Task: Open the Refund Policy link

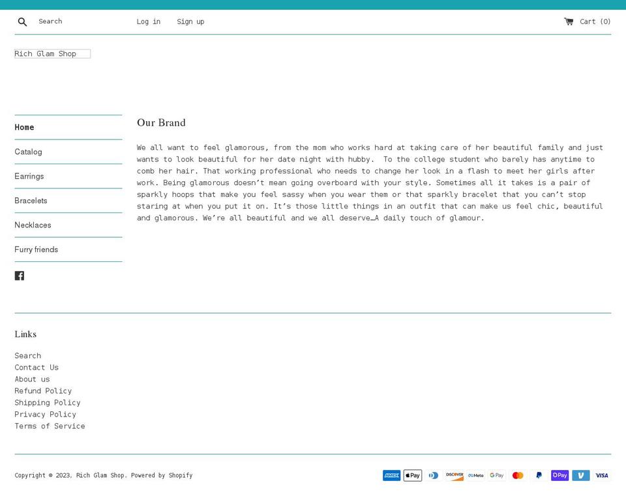Action: (x=43, y=390)
